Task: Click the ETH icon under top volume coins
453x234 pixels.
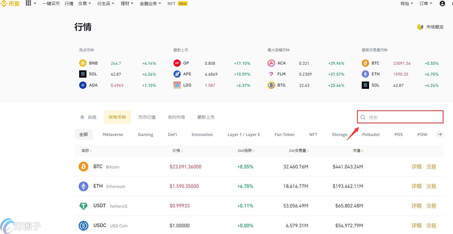Action: 365,74
